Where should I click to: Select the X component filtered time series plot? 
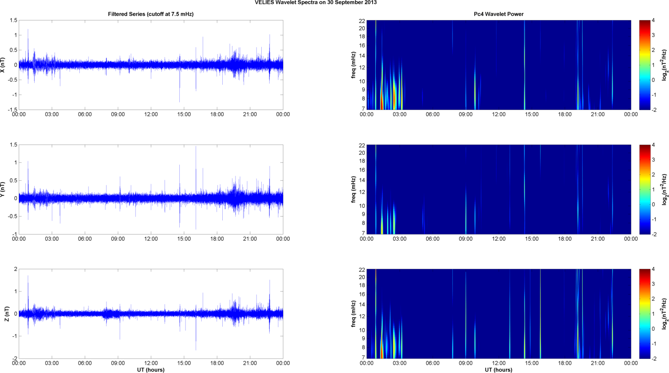[x=150, y=65]
